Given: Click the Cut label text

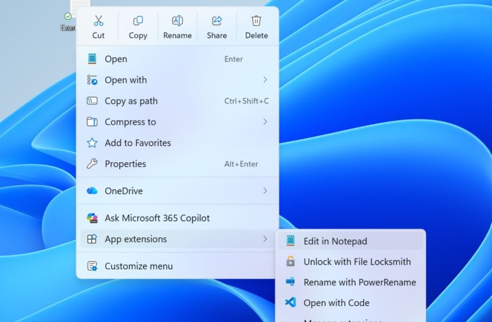Looking at the screenshot, I should click(98, 36).
